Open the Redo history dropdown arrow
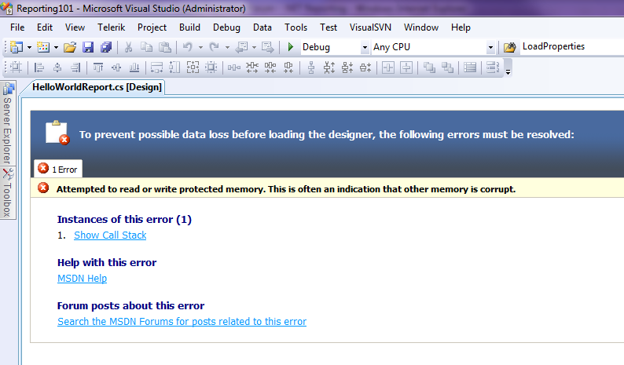Viewport: 624px width, 365px height. (227, 48)
